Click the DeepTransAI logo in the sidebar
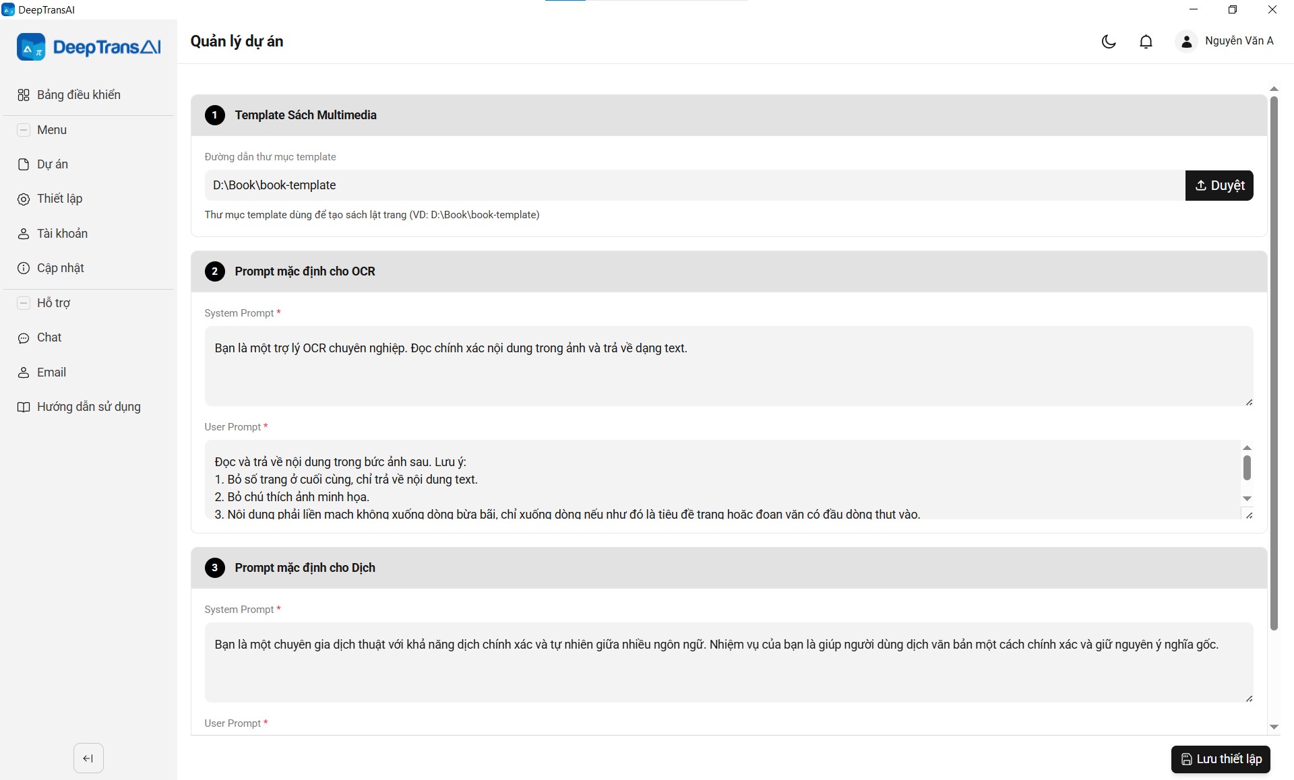This screenshot has height=780, width=1294. pos(89,47)
